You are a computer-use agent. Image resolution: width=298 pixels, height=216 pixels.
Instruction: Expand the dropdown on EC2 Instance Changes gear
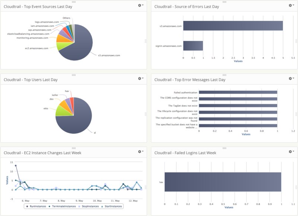point(142,151)
